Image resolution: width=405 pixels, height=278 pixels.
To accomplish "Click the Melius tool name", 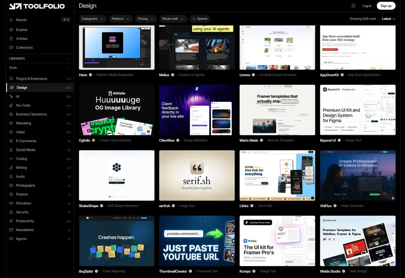I will (x=165, y=75).
